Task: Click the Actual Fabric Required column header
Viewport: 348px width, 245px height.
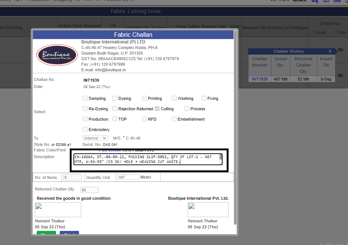Action: coord(80,26)
